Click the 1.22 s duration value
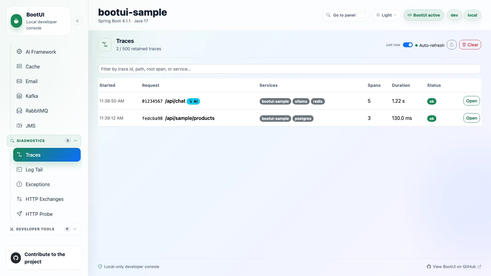 (x=398, y=101)
